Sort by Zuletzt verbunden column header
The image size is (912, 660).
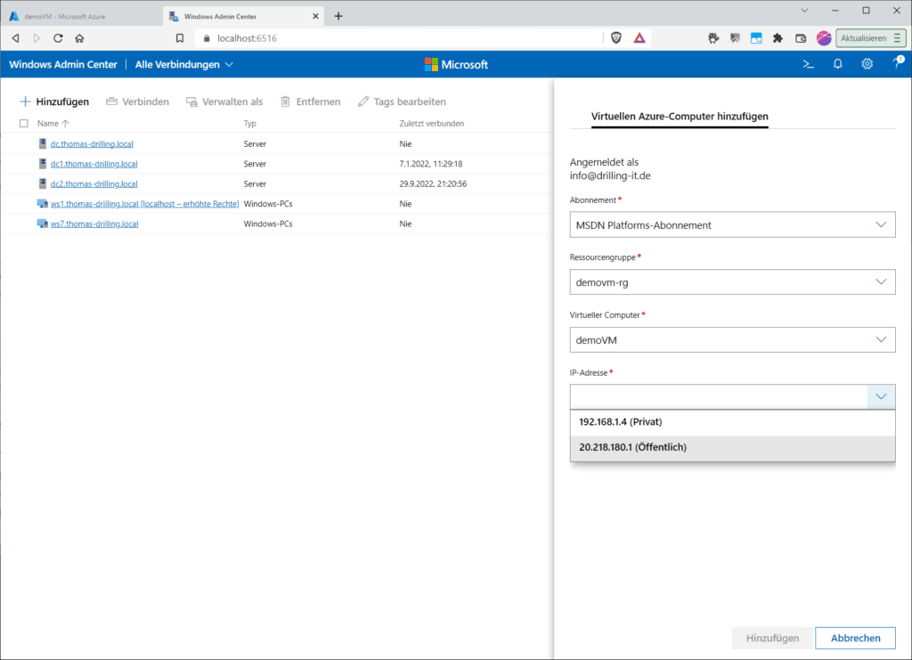pyautogui.click(x=432, y=123)
